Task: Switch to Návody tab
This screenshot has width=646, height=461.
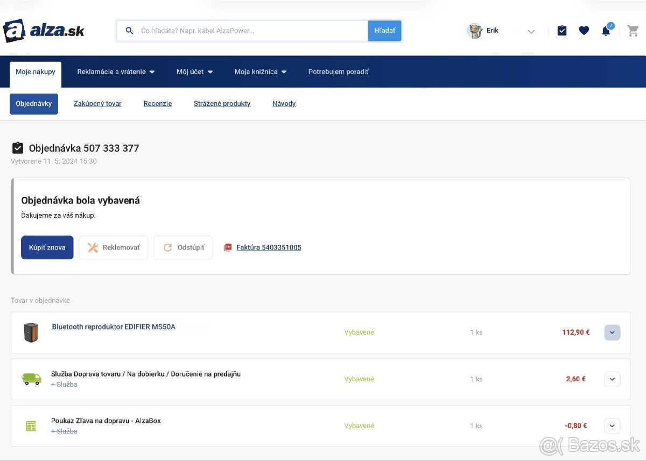Action: click(x=284, y=104)
